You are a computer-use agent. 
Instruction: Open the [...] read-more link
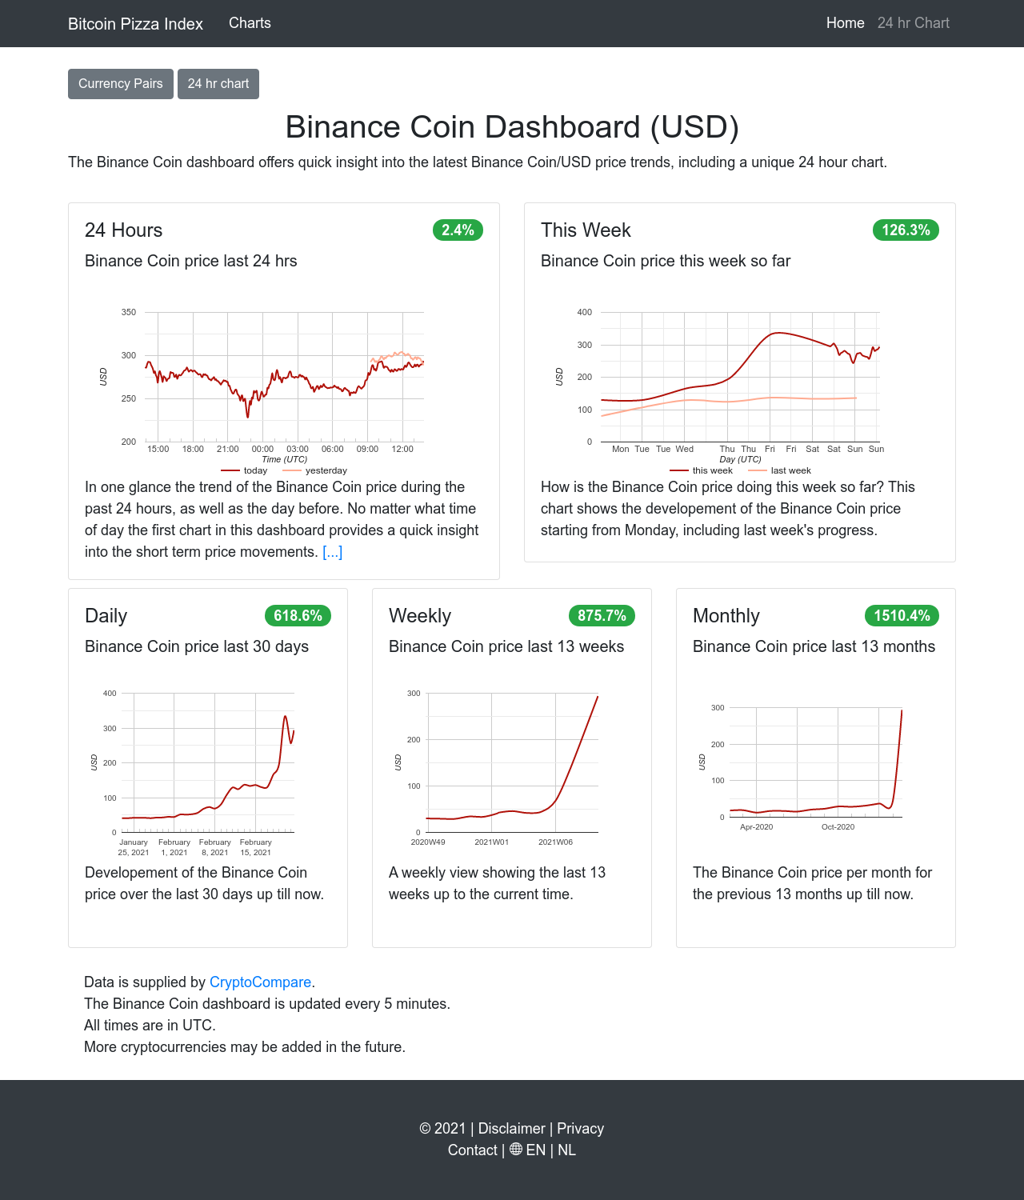[331, 551]
